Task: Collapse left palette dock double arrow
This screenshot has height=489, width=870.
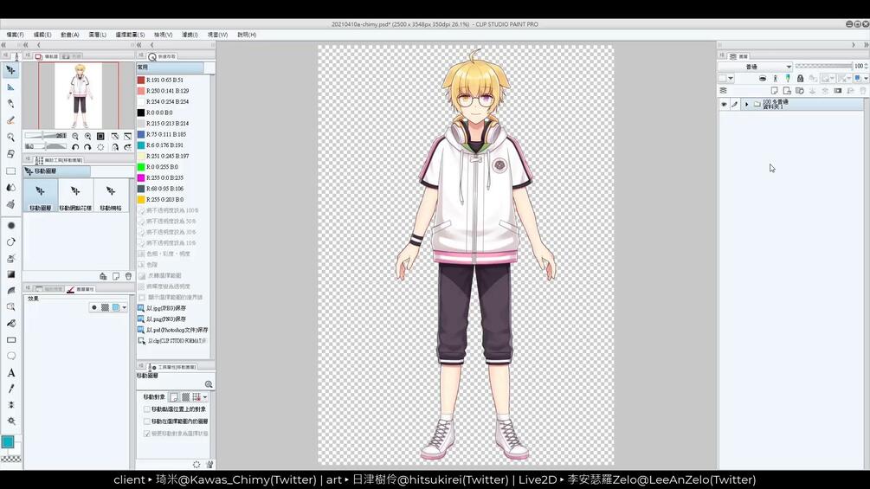Action: coord(3,45)
